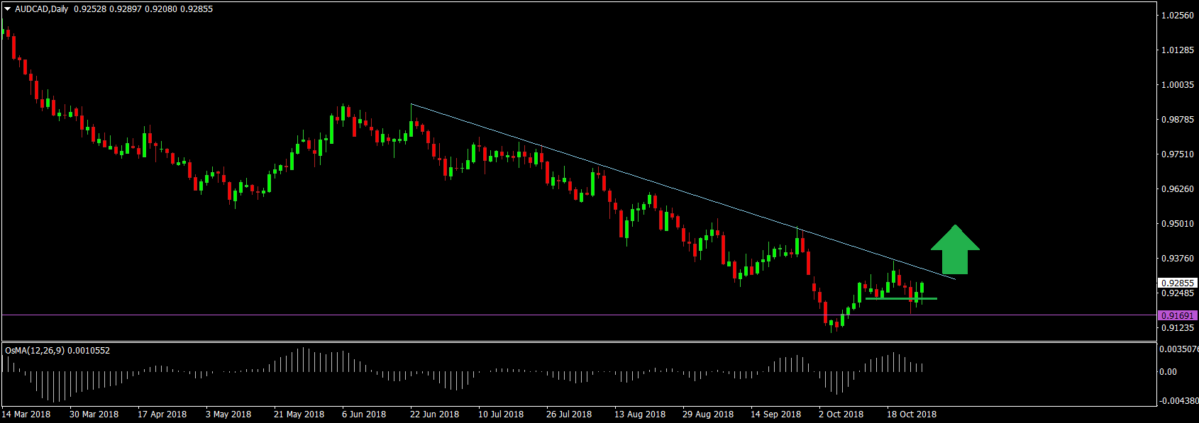Screen dimensions: 1199x423
Task: Click the 18 Oct 2018 date label
Action: [912, 414]
